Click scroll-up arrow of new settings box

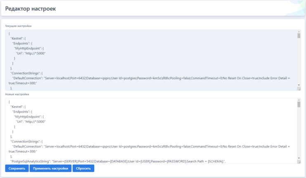point(299,100)
